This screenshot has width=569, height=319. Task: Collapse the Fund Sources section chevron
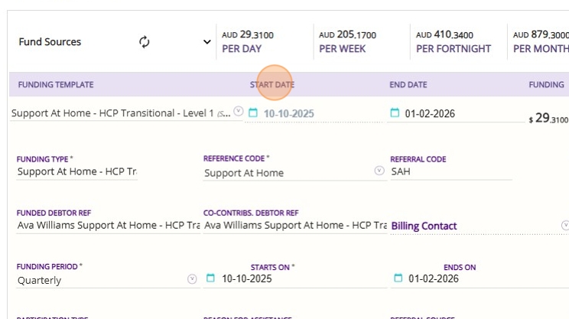[207, 42]
